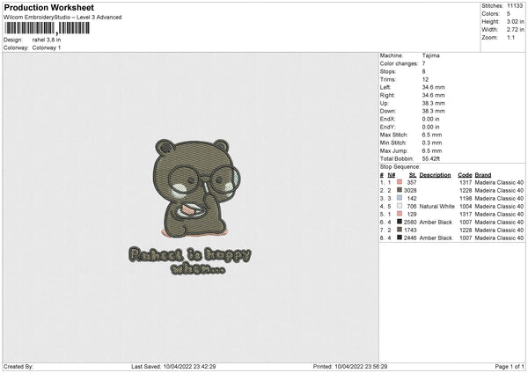Select the stitch count value 11133
This screenshot has height=373, width=528.
515,6
